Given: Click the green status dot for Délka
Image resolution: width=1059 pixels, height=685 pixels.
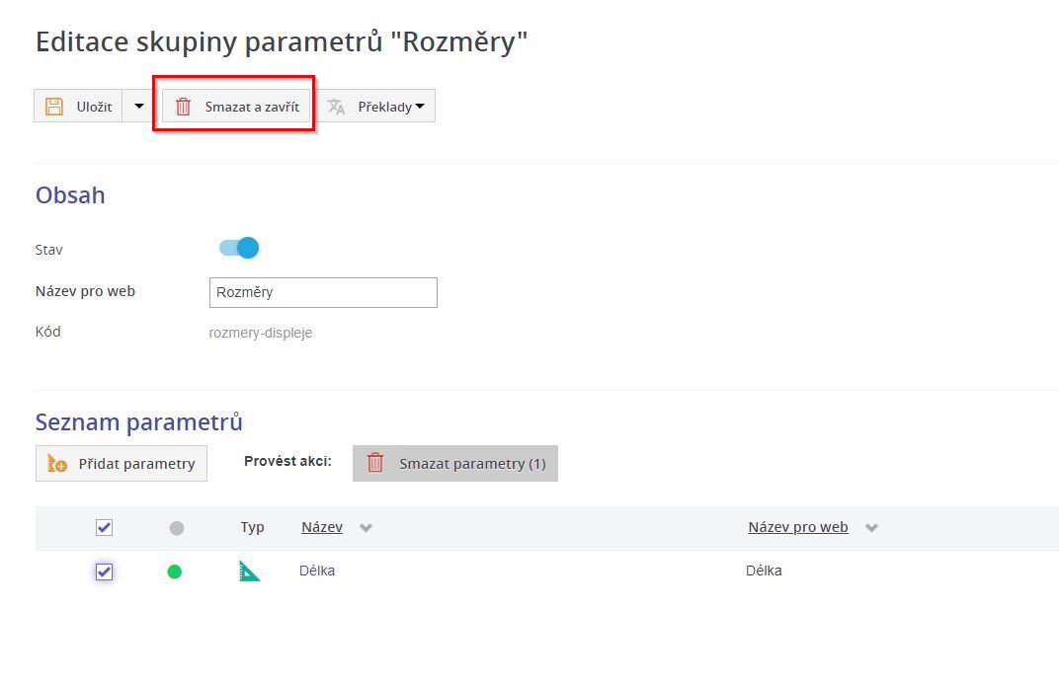Looking at the screenshot, I should click(175, 571).
